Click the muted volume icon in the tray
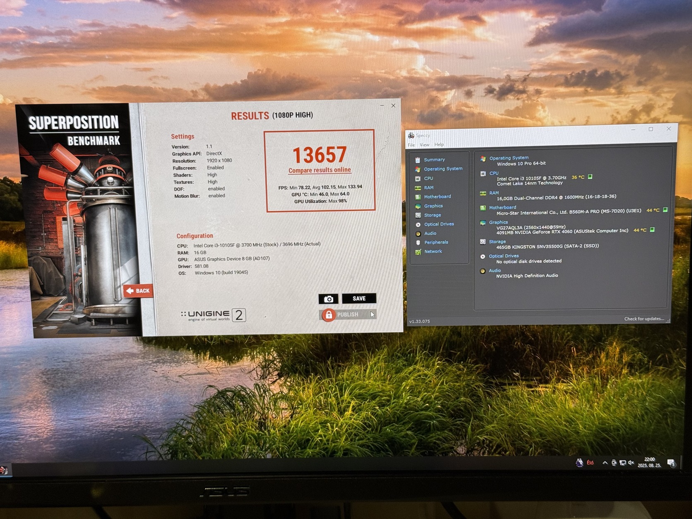 631,463
